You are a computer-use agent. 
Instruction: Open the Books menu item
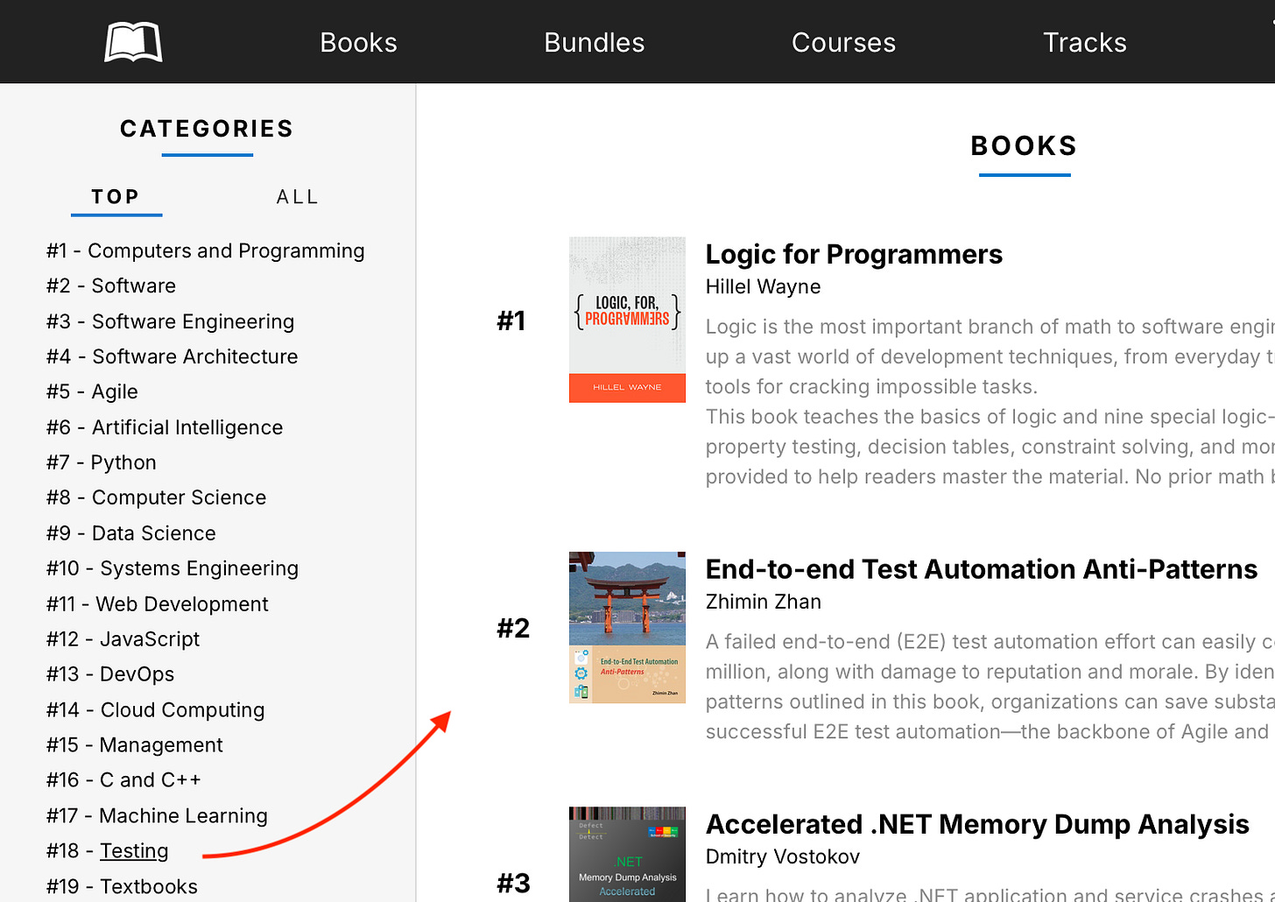coord(358,42)
